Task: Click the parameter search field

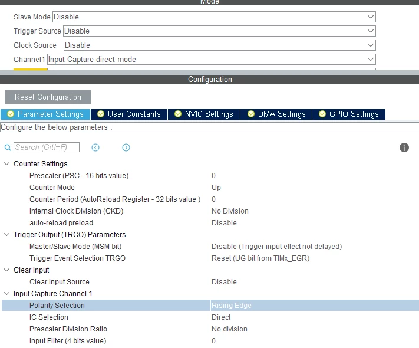Action: (47, 147)
